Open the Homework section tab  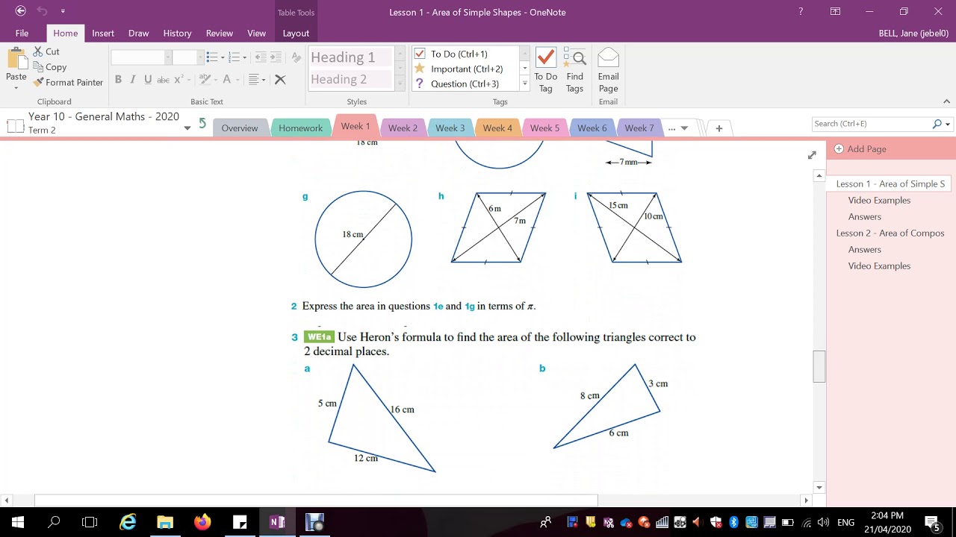(300, 128)
